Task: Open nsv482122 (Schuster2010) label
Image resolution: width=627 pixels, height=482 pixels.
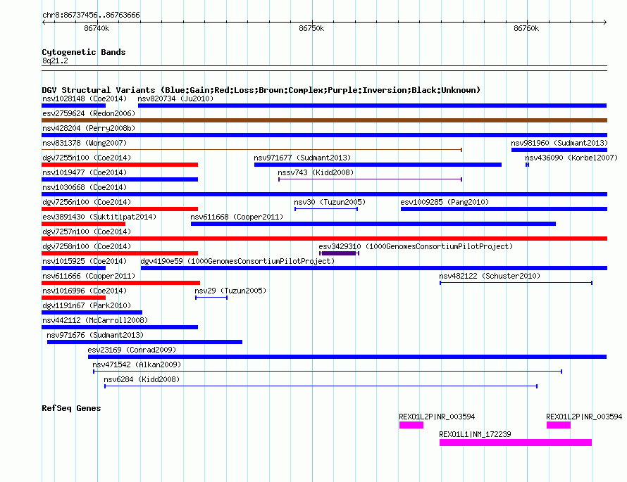Action: pos(490,276)
